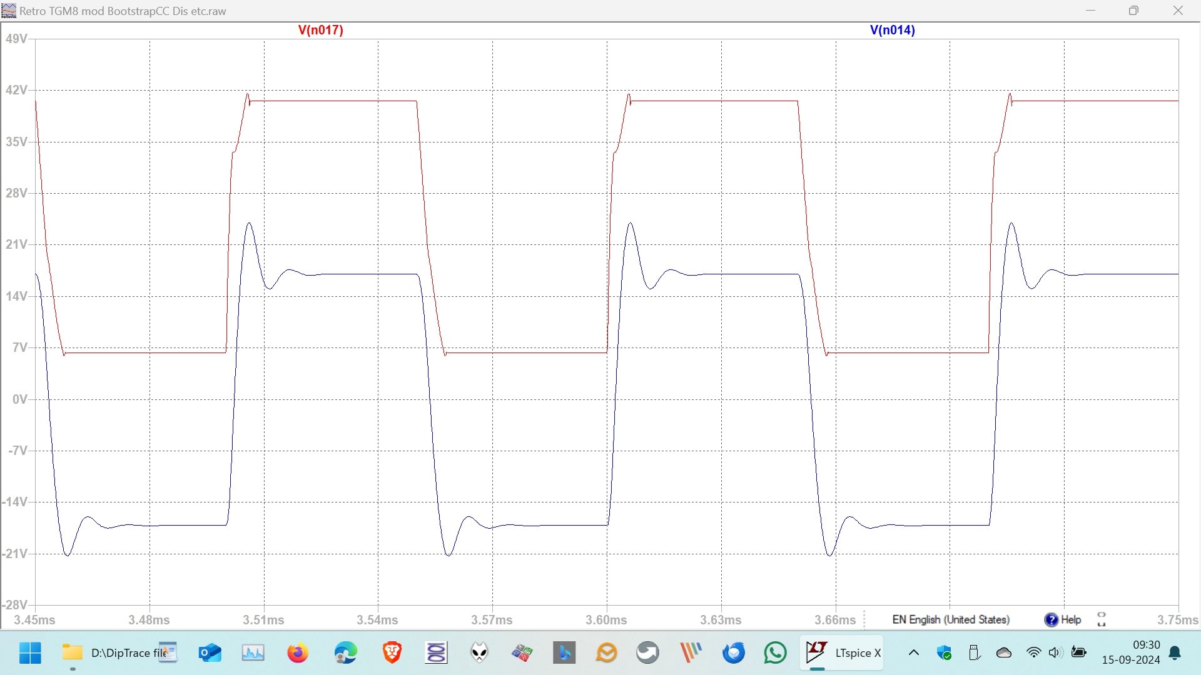Open the clock showing 09:30 15-09-2024
This screenshot has height=675, width=1201.
click(1131, 652)
